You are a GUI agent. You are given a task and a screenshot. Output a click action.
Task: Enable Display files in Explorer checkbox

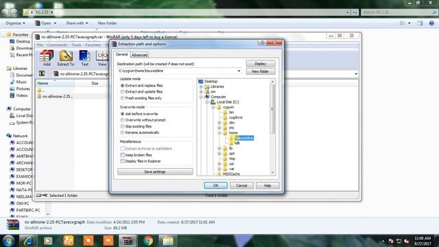coord(122,161)
